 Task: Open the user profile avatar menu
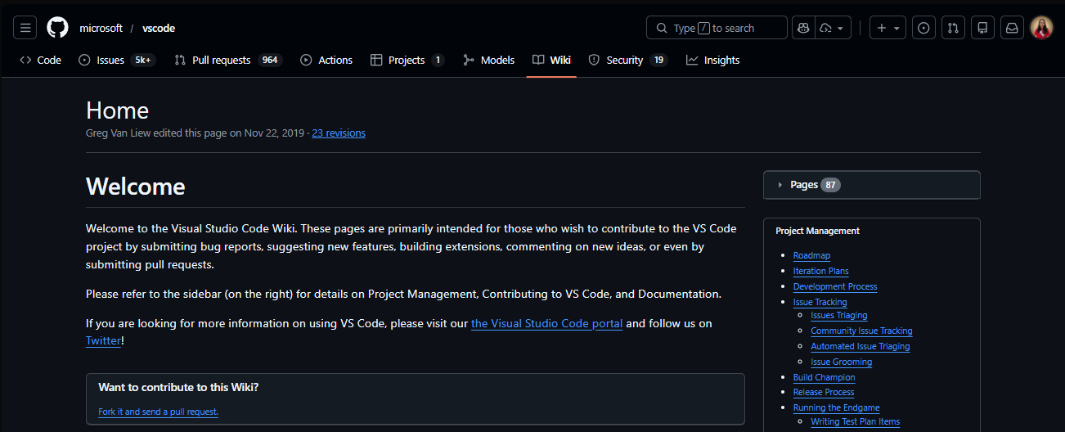point(1041,28)
